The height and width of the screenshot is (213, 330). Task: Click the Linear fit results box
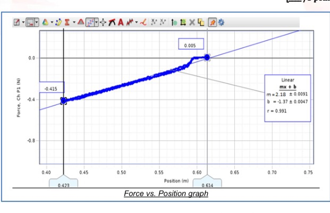pyautogui.click(x=287, y=98)
